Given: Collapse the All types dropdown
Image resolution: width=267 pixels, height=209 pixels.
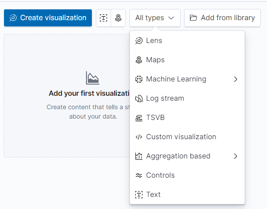Looking at the screenshot, I should point(155,18).
